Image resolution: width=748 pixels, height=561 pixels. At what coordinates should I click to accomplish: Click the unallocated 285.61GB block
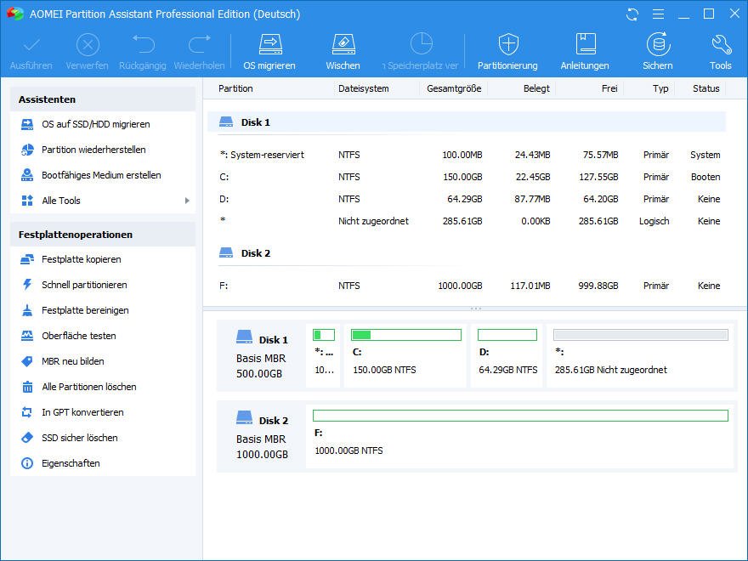click(640, 354)
